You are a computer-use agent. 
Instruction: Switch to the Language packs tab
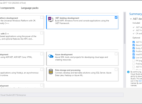(30, 8)
